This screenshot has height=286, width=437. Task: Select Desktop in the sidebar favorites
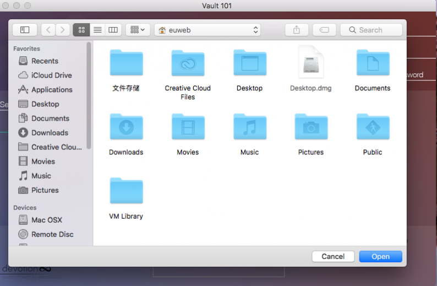(50, 104)
